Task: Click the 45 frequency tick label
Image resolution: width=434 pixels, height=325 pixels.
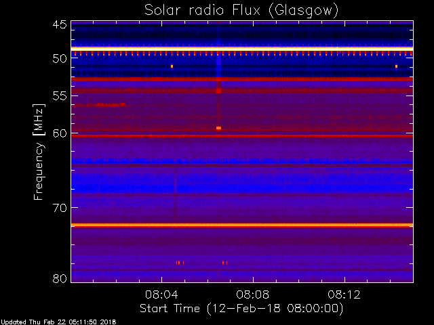Action: click(60, 24)
